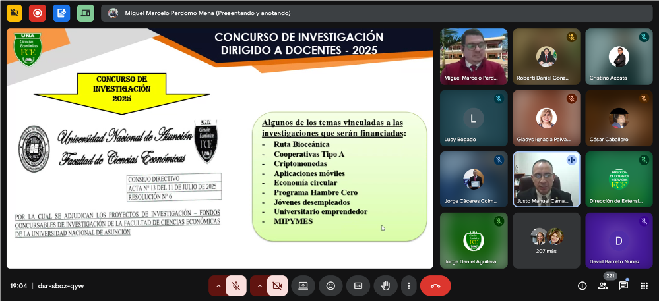Open the activities grid icon
The image size is (659, 301).
(x=644, y=286)
